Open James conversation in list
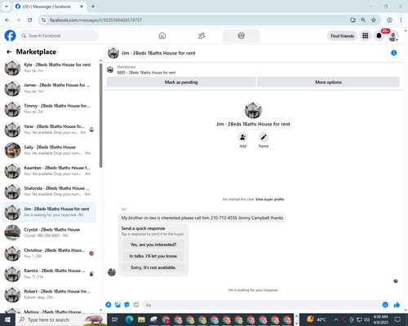 (49, 88)
